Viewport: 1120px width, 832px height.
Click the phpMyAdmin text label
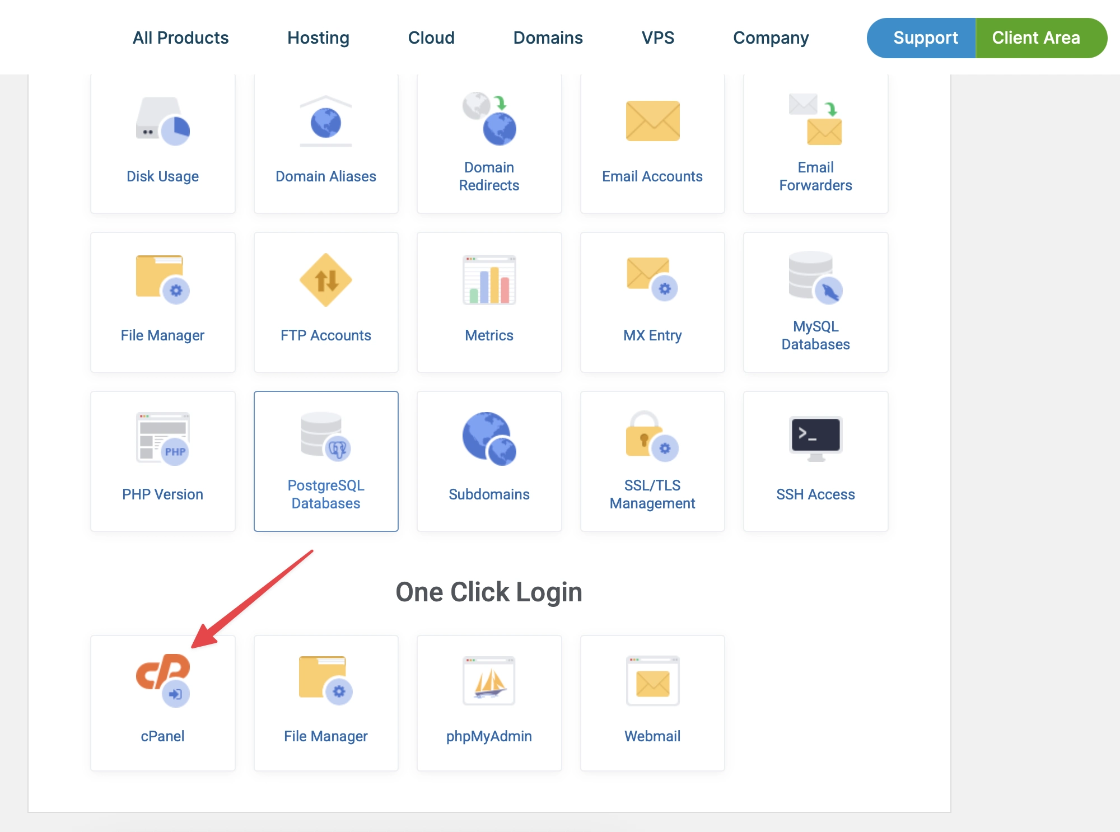(x=489, y=736)
